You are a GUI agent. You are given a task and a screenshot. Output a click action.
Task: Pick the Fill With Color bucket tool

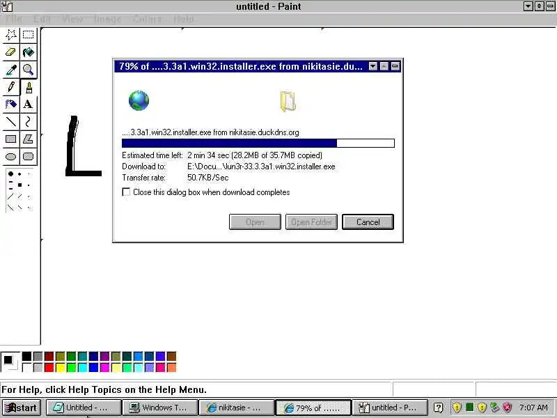[x=28, y=52]
